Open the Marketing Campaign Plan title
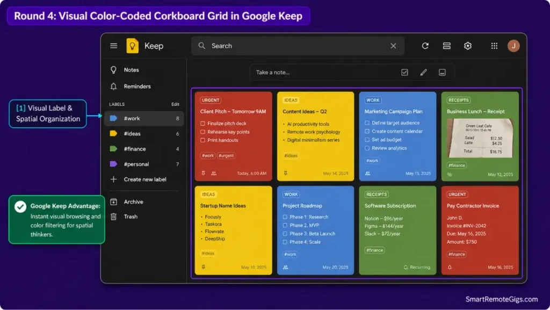 click(x=394, y=112)
